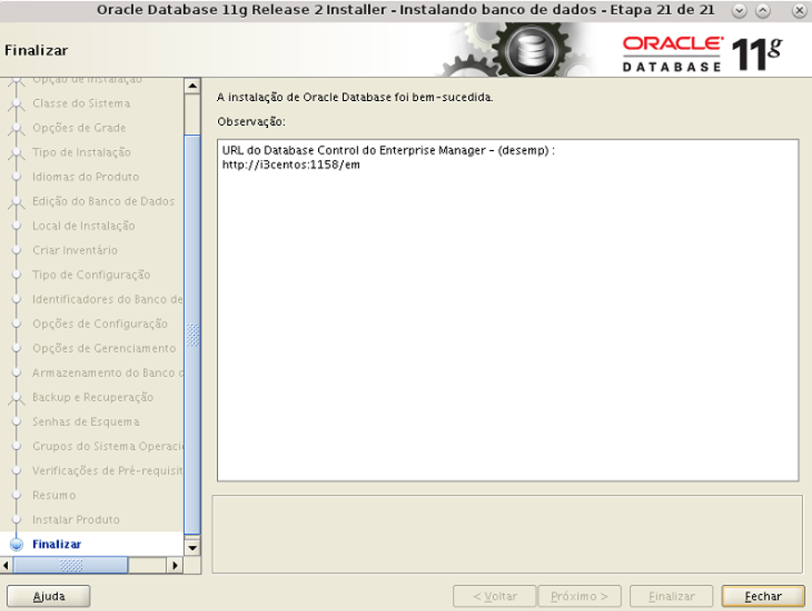Click the Observação label
Viewport: 812px width, 611px height.
click(251, 121)
